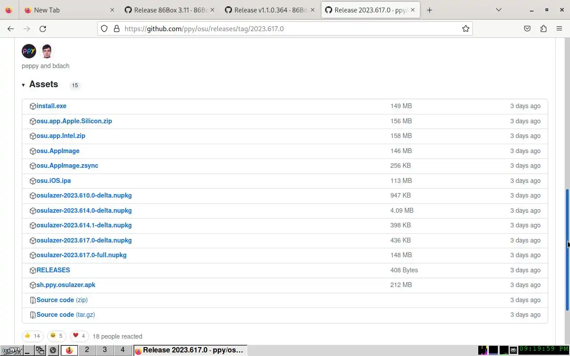
Task: Click the Firefox workspace 1 button
Action: pos(69,350)
